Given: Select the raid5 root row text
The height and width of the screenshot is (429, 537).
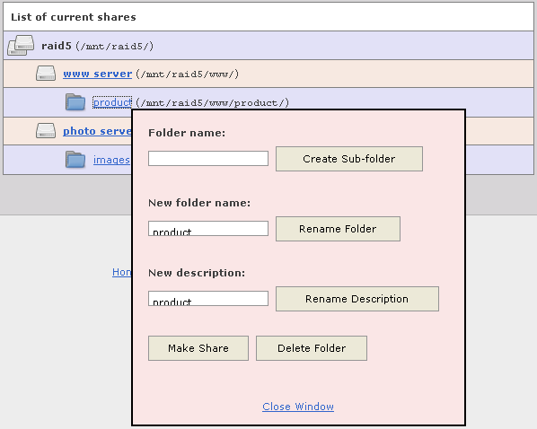Looking at the screenshot, I should [98, 46].
